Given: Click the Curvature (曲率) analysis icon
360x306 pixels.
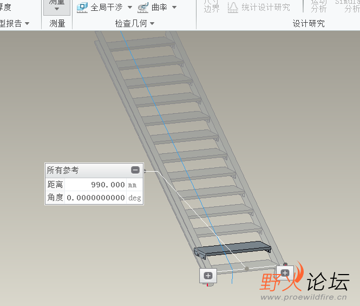Looking at the screenshot, I should [143, 8].
